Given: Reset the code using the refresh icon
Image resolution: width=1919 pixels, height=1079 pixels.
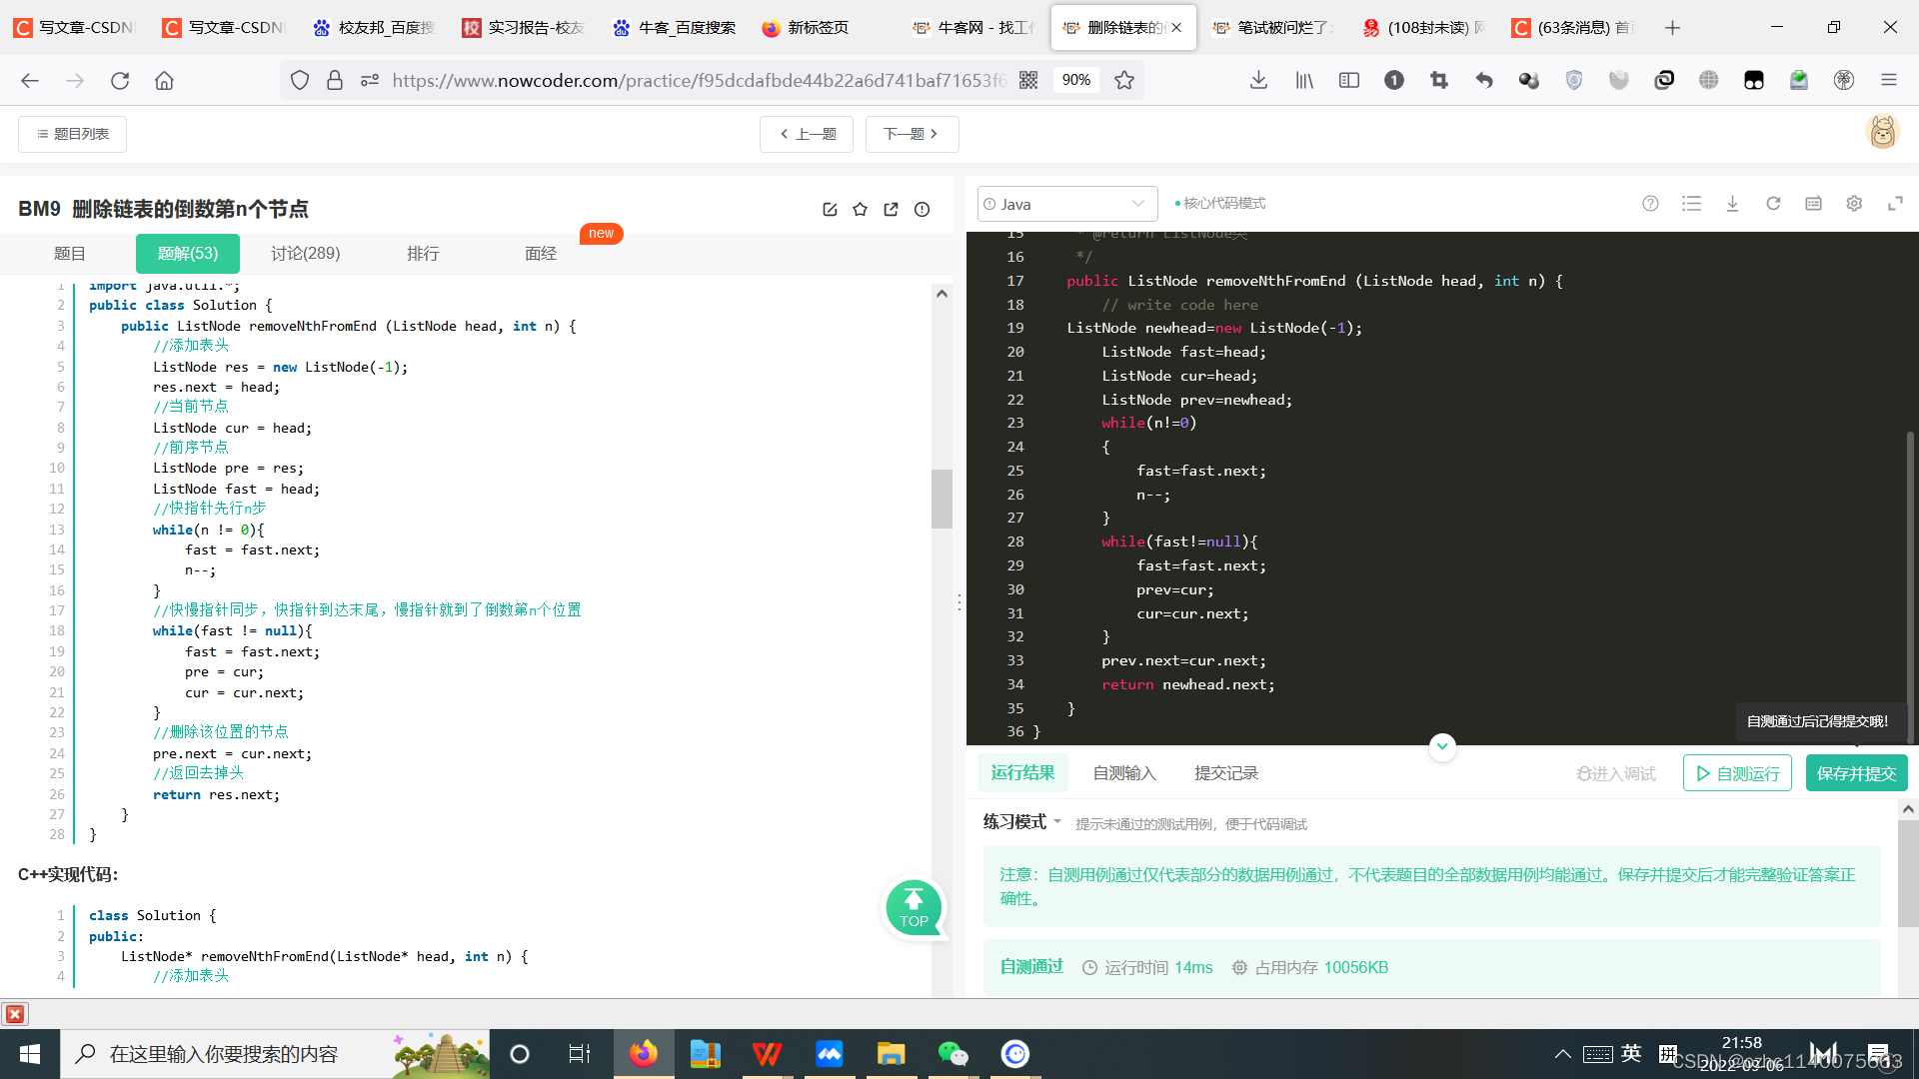Looking at the screenshot, I should (x=1773, y=203).
